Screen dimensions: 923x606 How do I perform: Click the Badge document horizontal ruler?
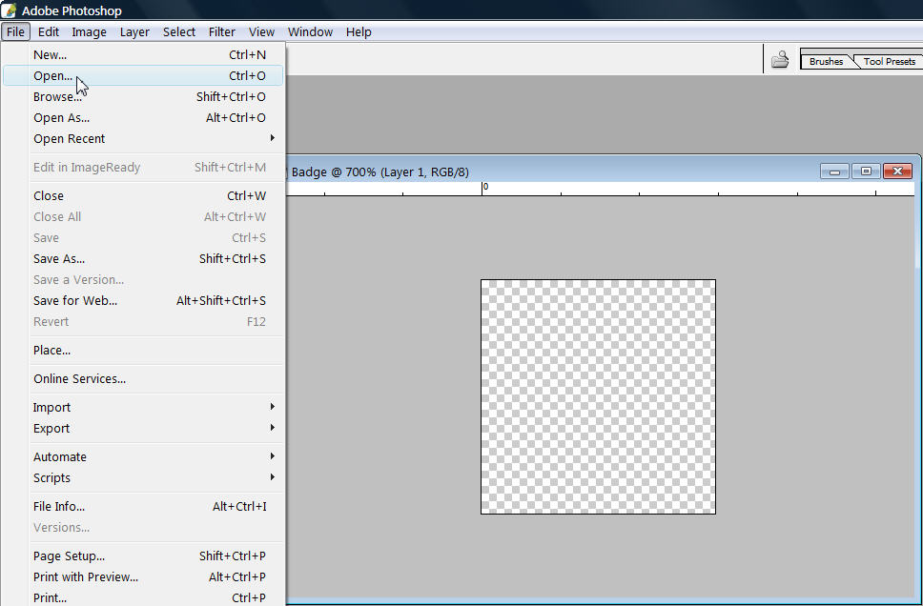point(601,189)
